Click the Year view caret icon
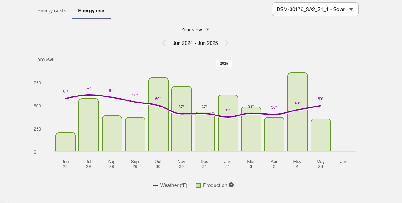 [207, 29]
